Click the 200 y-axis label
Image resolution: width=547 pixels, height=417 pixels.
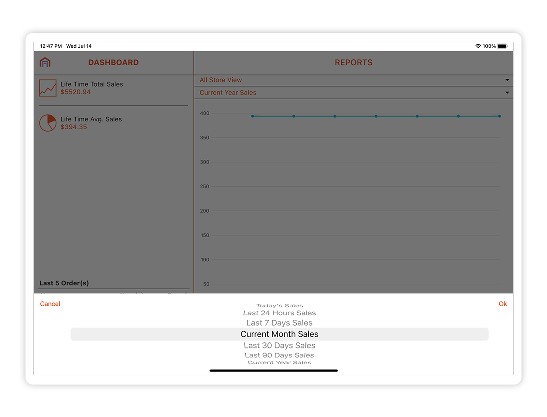pos(204,211)
